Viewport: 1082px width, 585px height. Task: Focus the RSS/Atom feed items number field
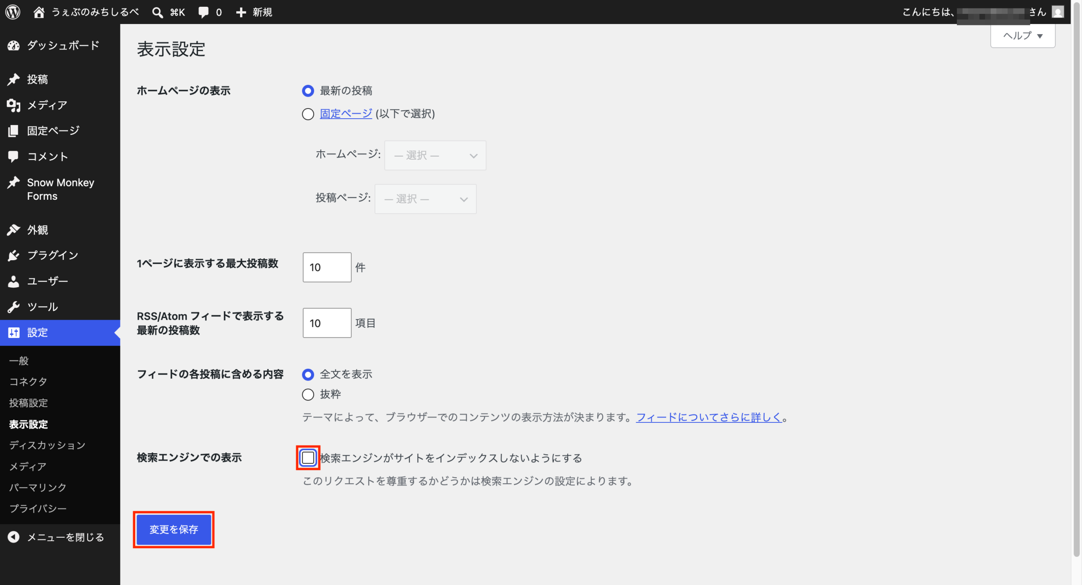click(x=327, y=323)
